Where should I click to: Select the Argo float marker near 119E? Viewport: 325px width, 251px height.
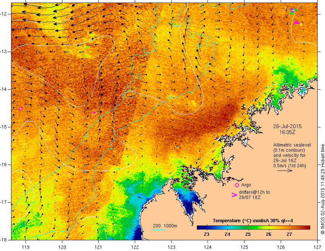(x=21, y=109)
